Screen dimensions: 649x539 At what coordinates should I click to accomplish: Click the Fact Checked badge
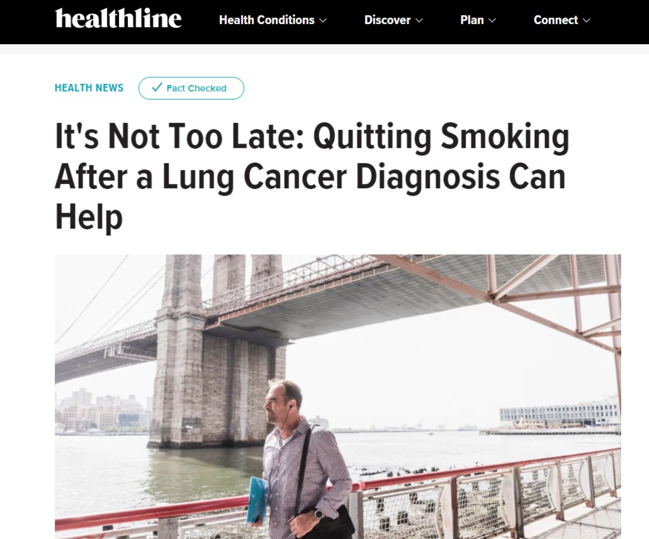pyautogui.click(x=191, y=88)
